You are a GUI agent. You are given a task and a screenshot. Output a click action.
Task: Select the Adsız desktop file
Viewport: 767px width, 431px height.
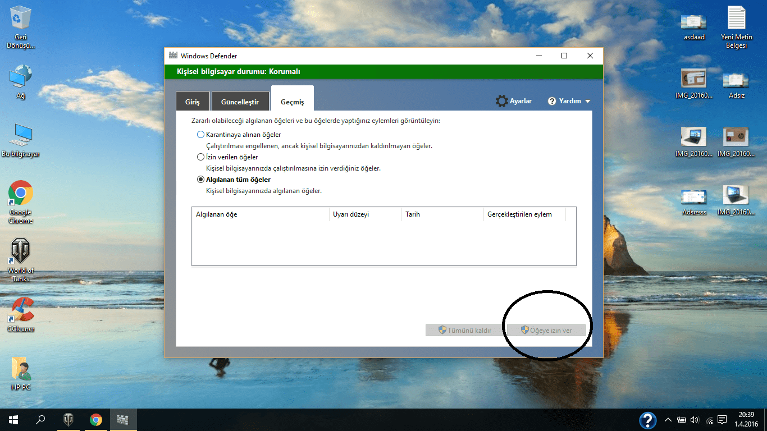tap(736, 85)
